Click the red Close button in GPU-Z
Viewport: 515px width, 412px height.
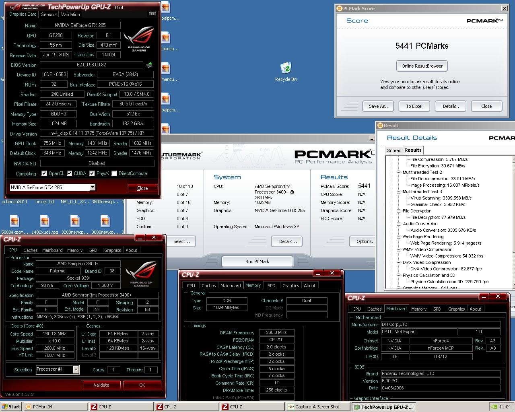pos(142,188)
